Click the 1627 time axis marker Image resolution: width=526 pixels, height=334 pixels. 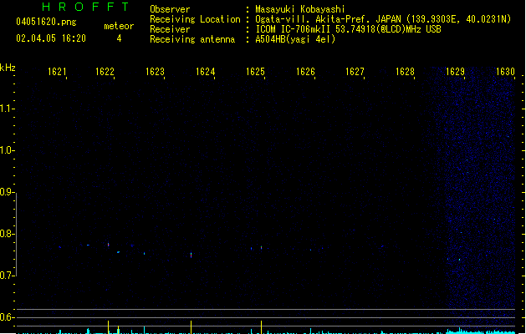click(x=355, y=72)
